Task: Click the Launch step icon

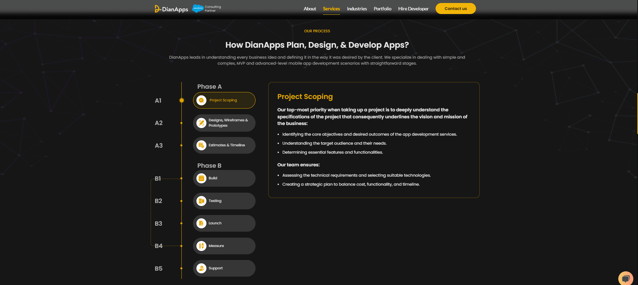Action: pos(201,223)
